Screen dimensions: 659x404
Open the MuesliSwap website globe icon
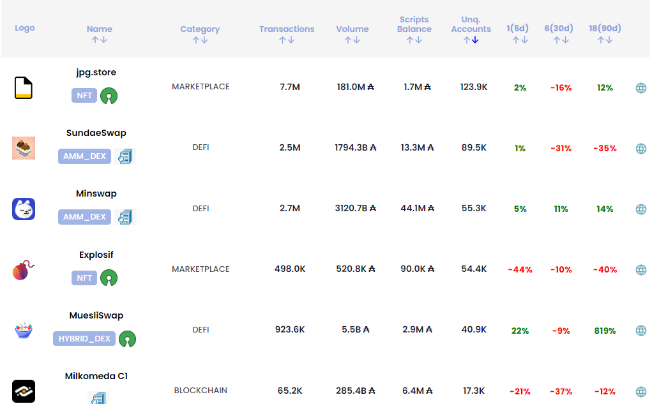(x=641, y=331)
